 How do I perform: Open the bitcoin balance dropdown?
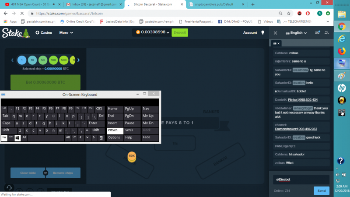pyautogui.click(x=153, y=32)
